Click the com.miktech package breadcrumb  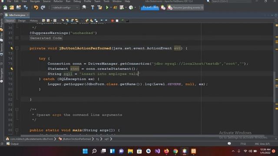(31, 139)
